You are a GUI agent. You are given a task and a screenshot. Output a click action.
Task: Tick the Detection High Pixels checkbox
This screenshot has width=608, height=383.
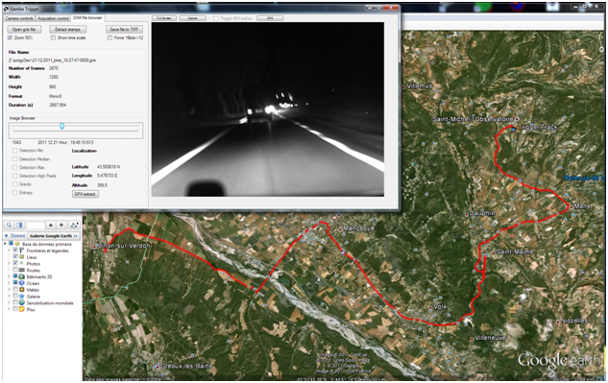pos(14,176)
